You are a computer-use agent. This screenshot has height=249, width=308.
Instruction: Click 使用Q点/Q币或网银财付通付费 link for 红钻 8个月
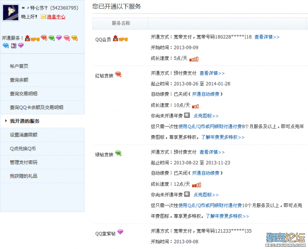(210, 126)
